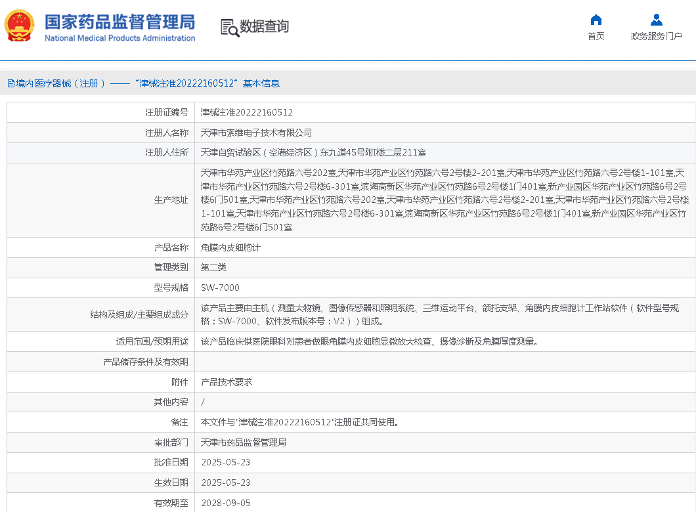The width and height of the screenshot is (696, 512).
Task: Click the 注册人名称 label
Action: click(167, 133)
